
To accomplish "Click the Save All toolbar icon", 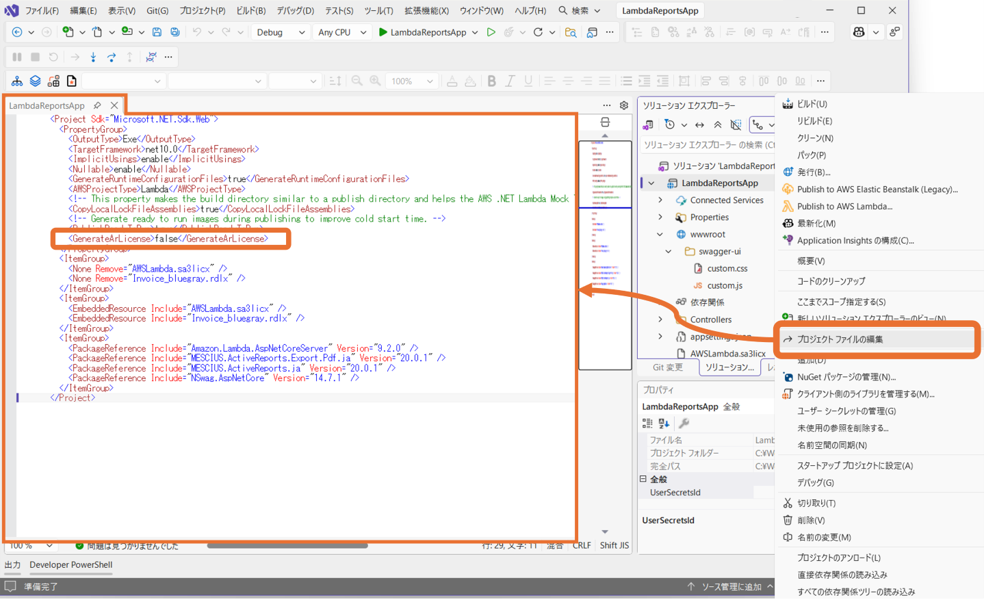I will 175,32.
